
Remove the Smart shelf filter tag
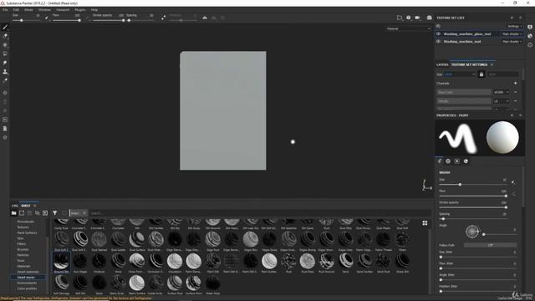[x=84, y=213]
